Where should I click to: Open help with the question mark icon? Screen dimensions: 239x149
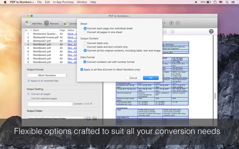click(211, 32)
